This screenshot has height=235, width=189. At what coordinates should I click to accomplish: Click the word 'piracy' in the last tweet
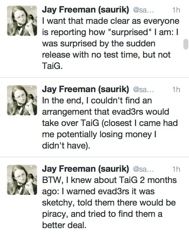(54, 214)
